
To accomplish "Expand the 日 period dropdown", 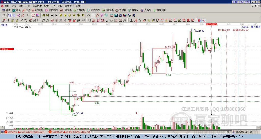I will (x=6, y=15).
